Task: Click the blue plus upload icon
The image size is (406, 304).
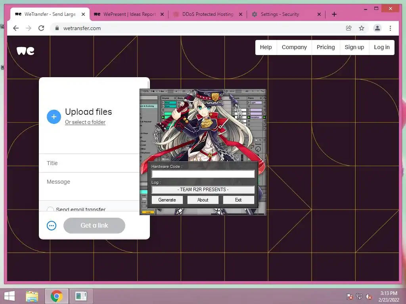Action: click(x=54, y=117)
